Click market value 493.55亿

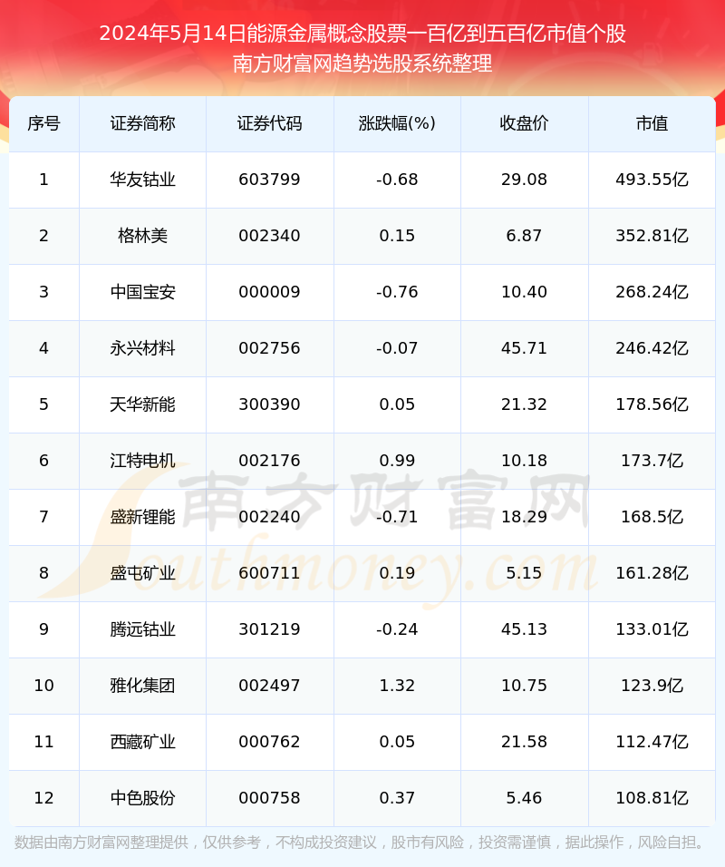point(652,180)
